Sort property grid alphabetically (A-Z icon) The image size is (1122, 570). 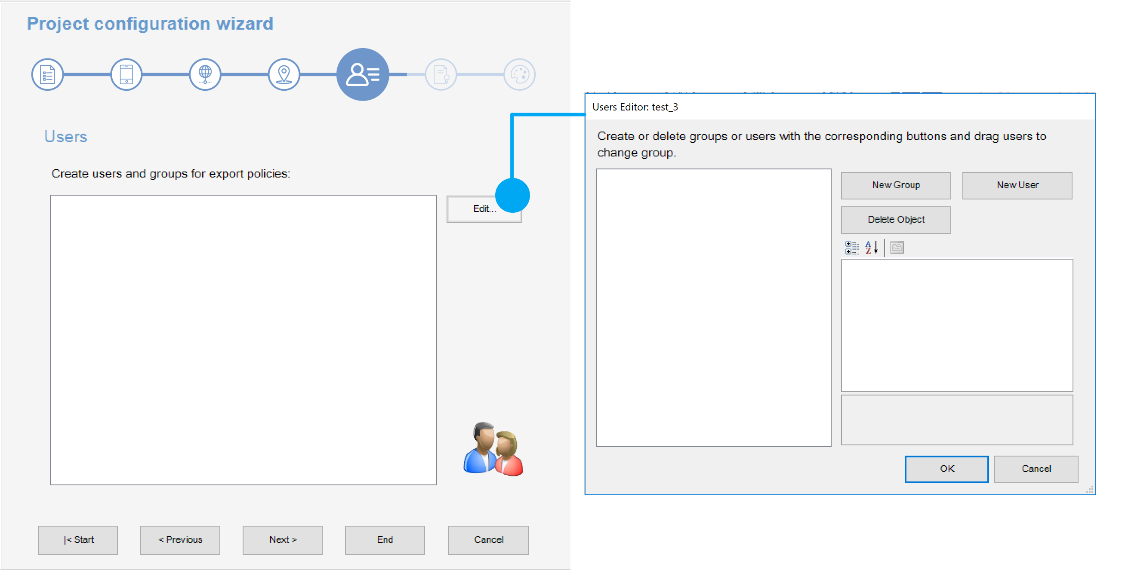click(872, 248)
